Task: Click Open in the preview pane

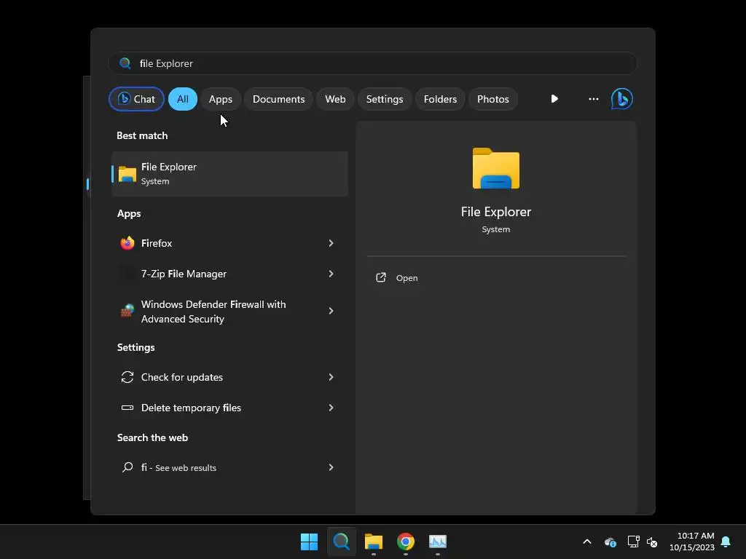Action: pyautogui.click(x=407, y=277)
